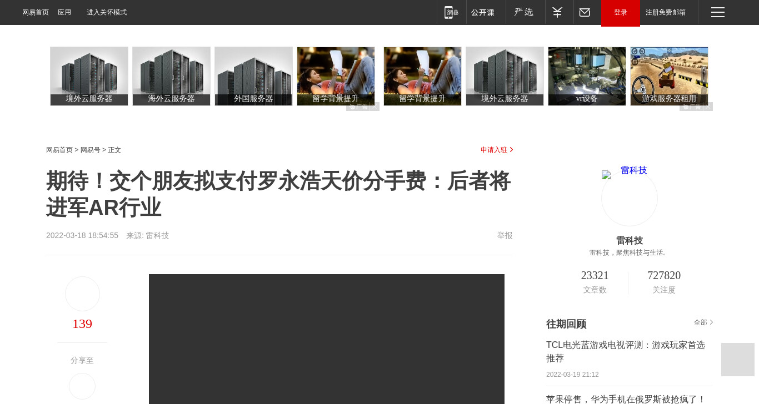Click the dark video player area
Image resolution: width=759 pixels, height=404 pixels.
click(327, 339)
